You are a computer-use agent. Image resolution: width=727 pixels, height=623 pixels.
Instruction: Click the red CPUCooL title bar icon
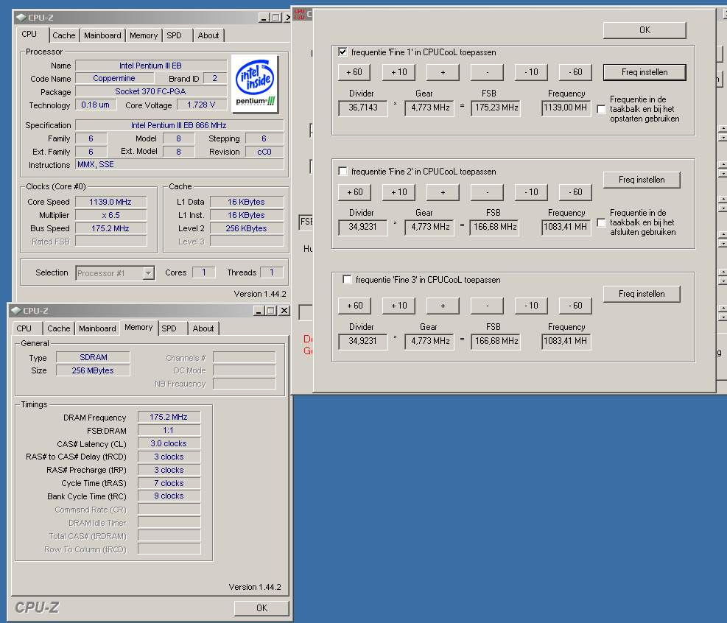coord(299,15)
